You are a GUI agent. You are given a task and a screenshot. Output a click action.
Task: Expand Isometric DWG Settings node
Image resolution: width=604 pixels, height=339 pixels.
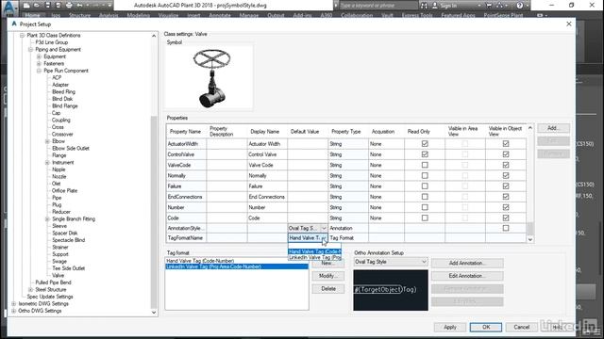pos(14,303)
